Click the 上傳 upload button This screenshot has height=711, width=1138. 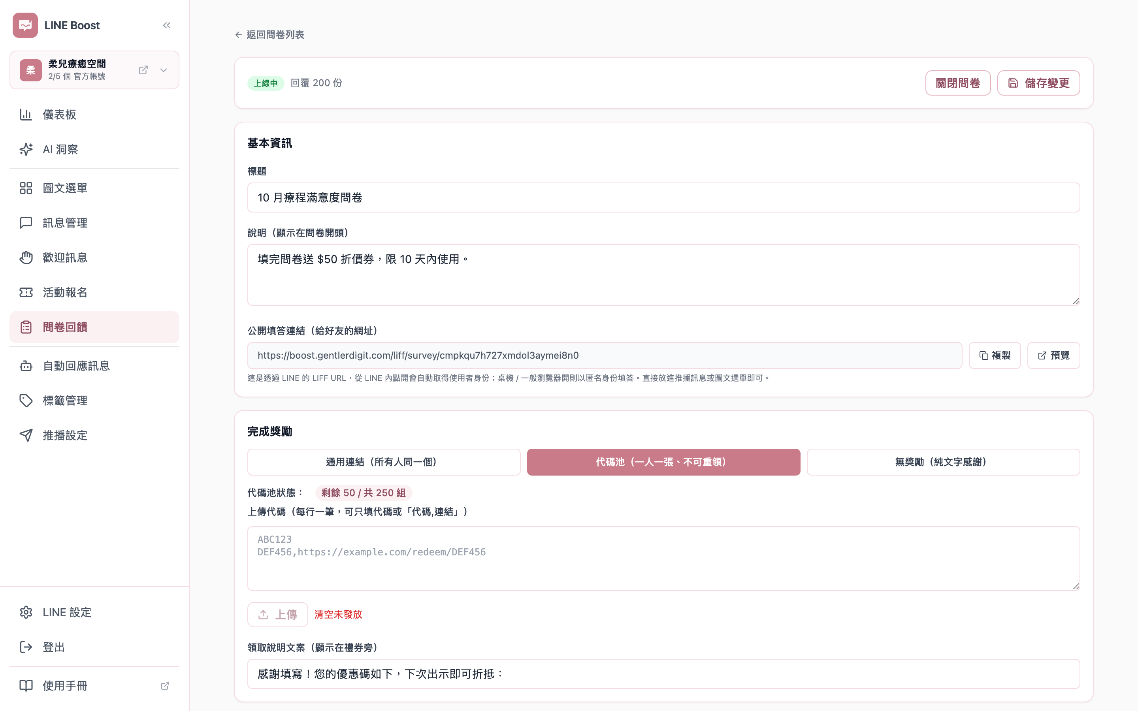point(278,615)
